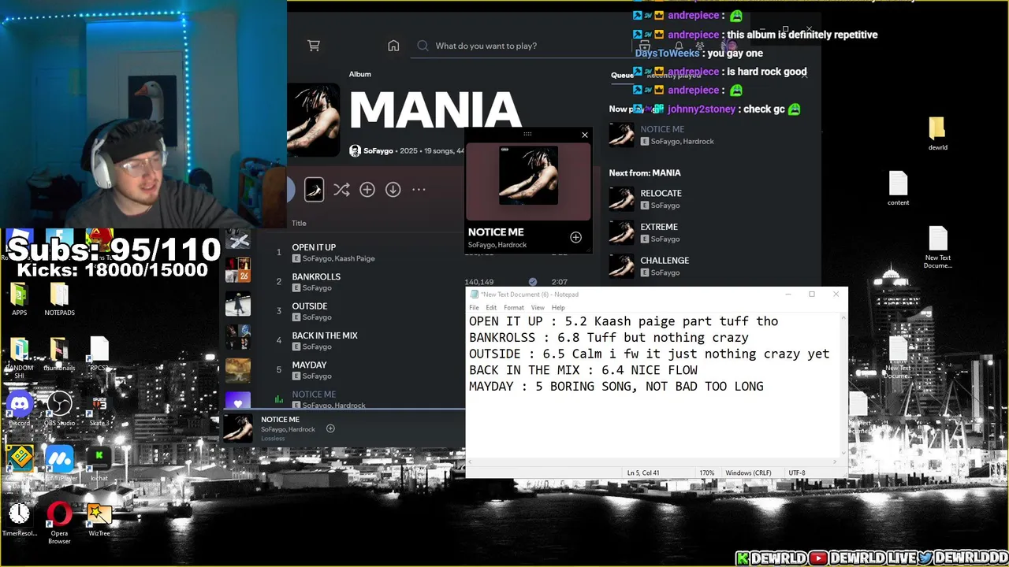This screenshot has width=1009, height=567.
Task: Select CHALLENGE in the queue
Action: (x=665, y=261)
